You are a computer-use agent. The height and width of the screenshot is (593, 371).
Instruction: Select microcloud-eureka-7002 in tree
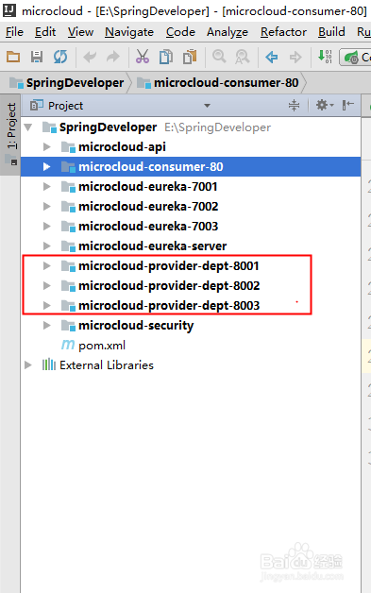pos(191,206)
